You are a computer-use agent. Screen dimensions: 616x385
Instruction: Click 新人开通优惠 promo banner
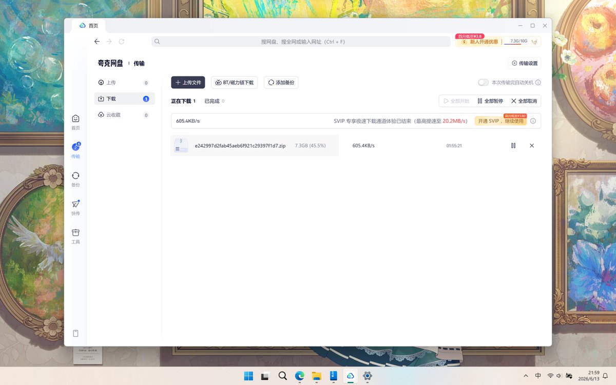[479, 42]
